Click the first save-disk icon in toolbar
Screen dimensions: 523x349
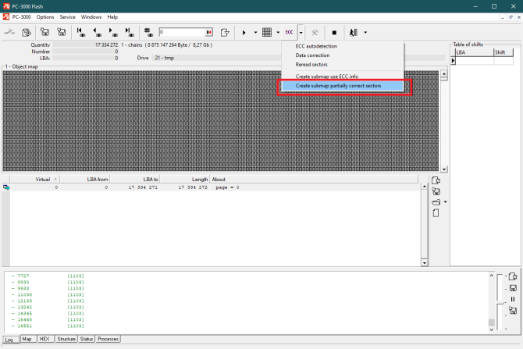click(x=44, y=32)
